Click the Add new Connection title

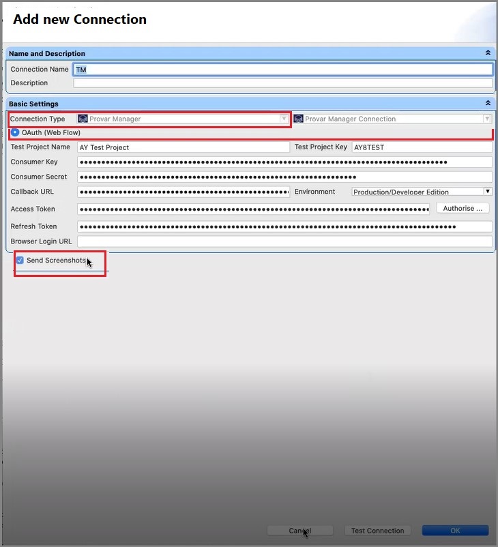tap(80, 19)
